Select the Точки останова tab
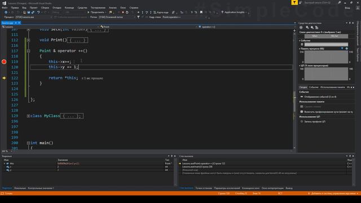The height and width of the screenshot is (203, 361). (204, 188)
